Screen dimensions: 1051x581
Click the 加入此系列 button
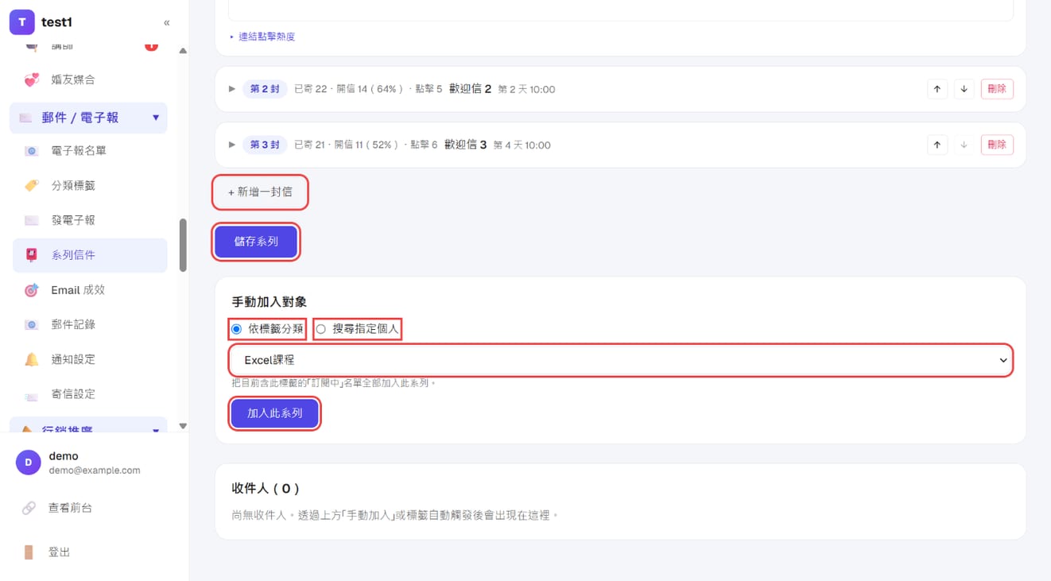coord(275,414)
